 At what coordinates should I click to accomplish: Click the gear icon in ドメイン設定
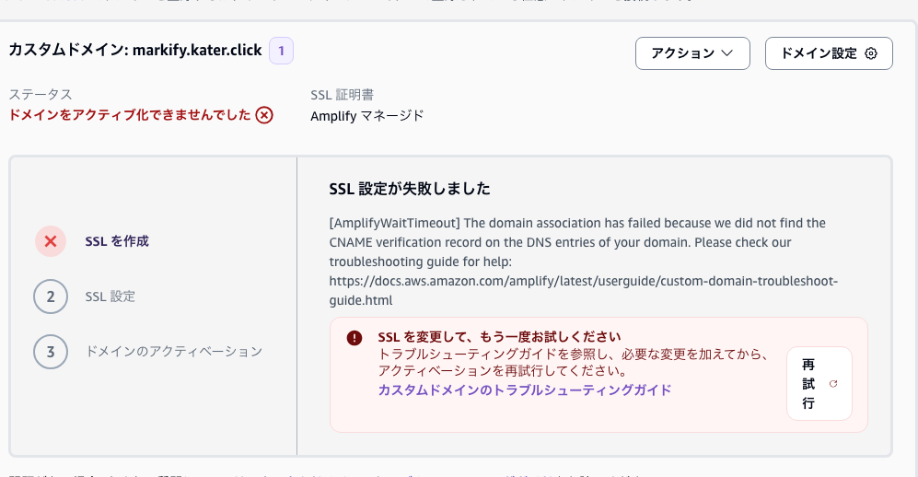point(871,53)
